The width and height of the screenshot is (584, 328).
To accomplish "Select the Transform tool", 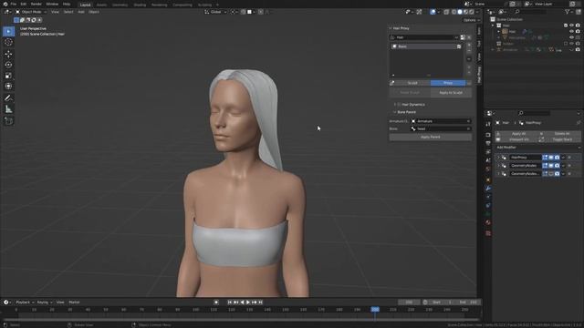I will (x=8, y=87).
